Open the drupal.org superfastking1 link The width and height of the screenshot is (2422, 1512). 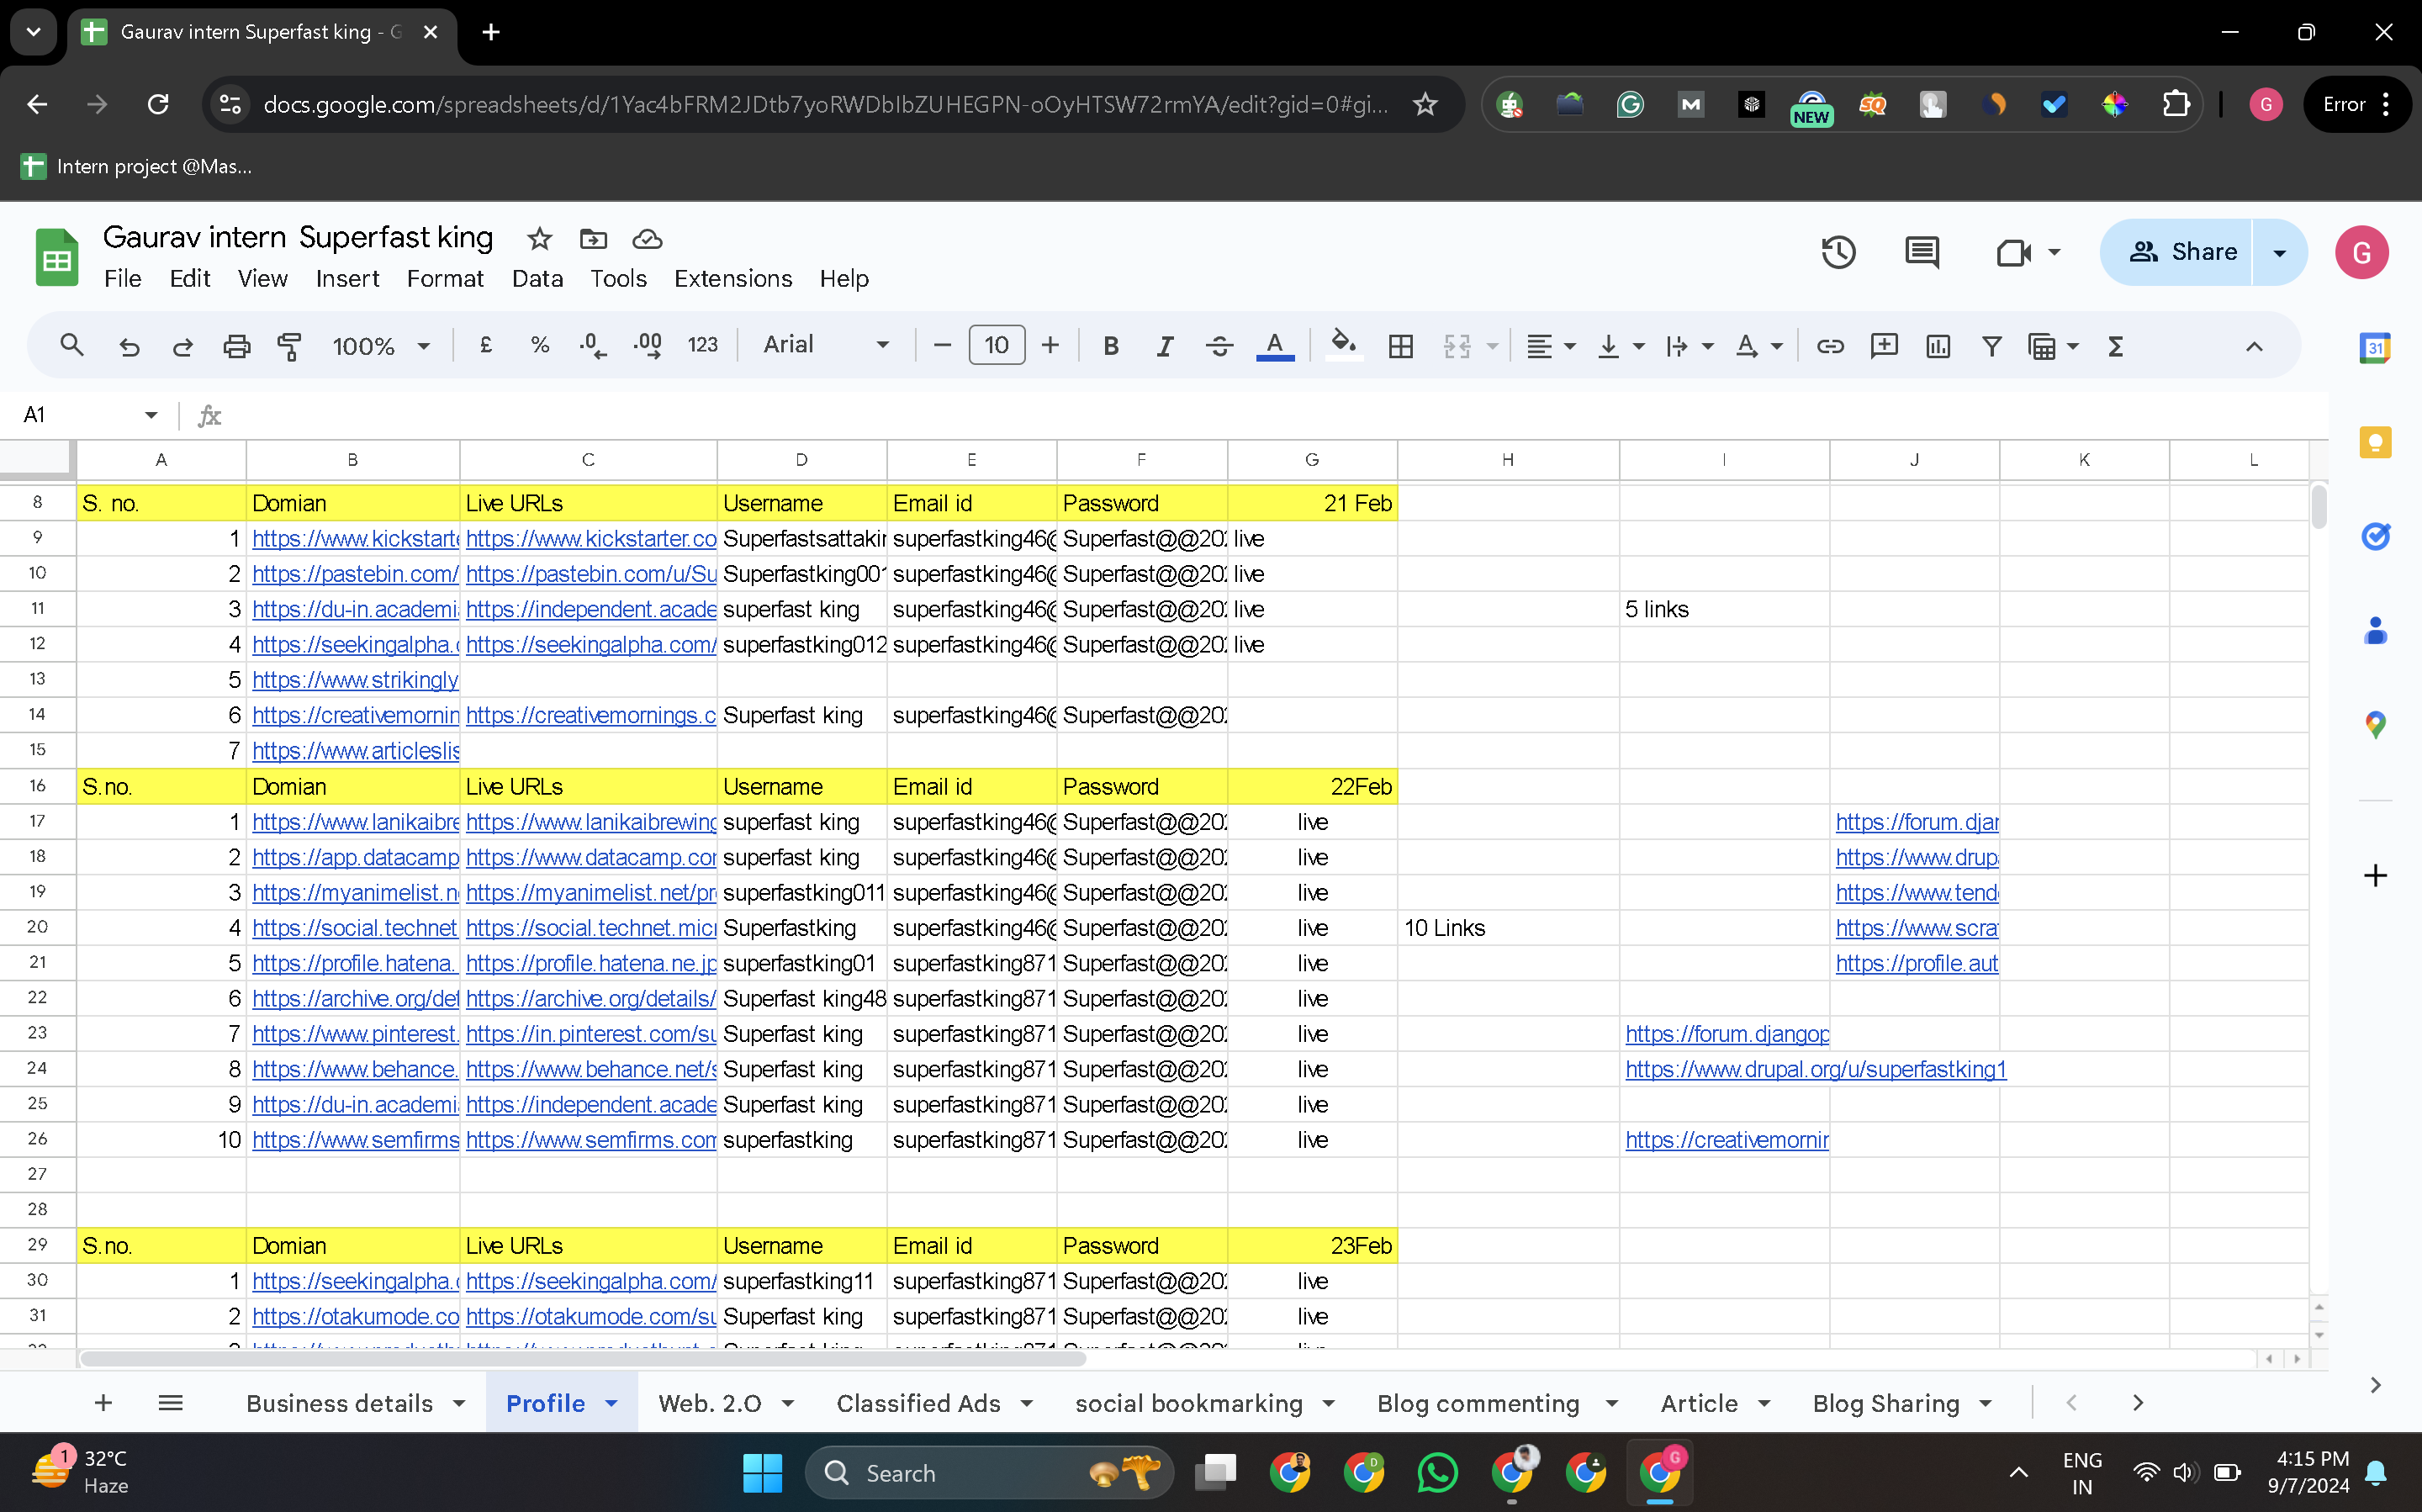(x=1815, y=1069)
